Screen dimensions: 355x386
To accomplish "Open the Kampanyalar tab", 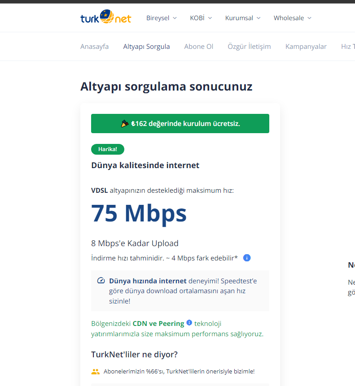I will coord(306,47).
